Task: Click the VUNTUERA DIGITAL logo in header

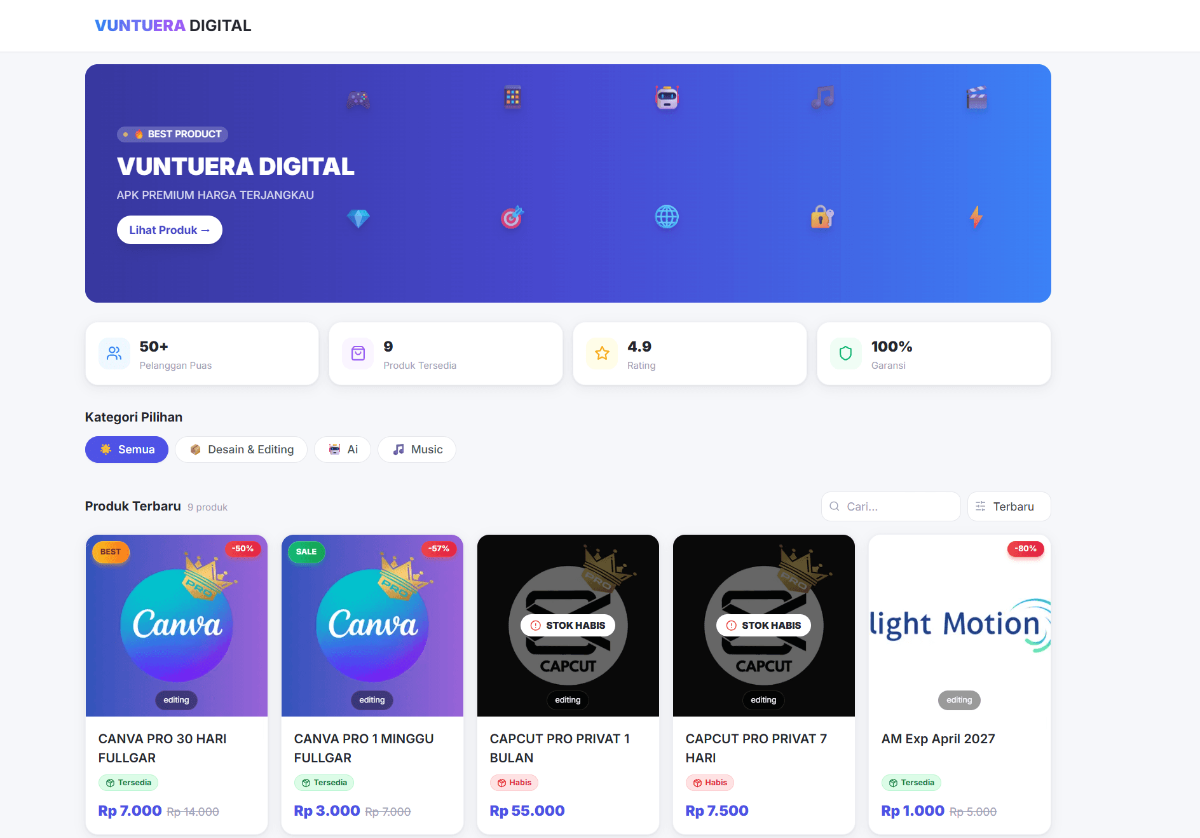Action: [x=173, y=25]
